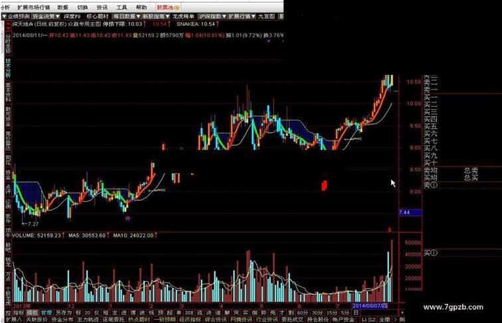Click the 2014/08/07 date marker
Screen dimensions: 502x323
tap(370, 306)
